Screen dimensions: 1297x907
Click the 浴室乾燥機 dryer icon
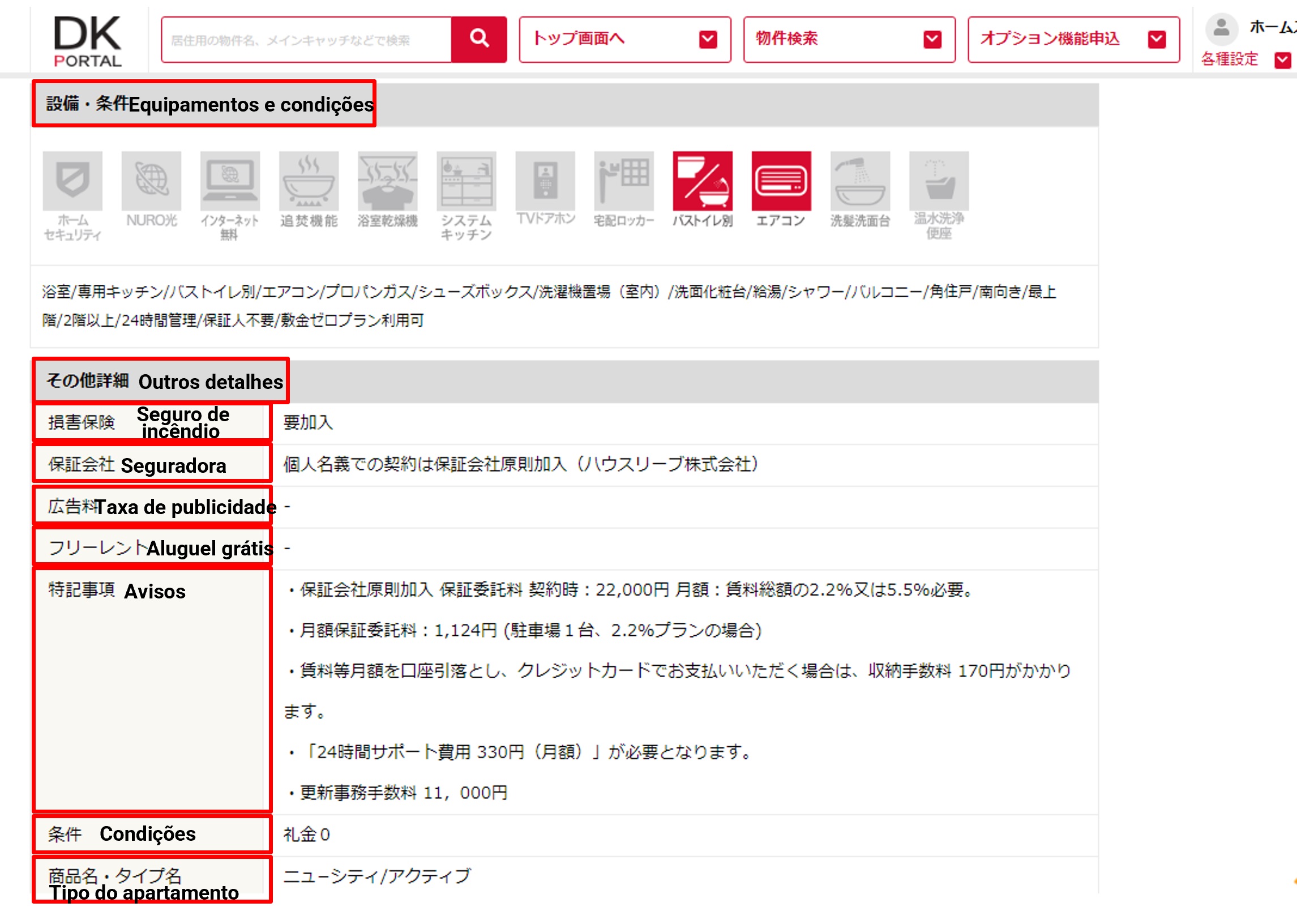pyautogui.click(x=387, y=181)
